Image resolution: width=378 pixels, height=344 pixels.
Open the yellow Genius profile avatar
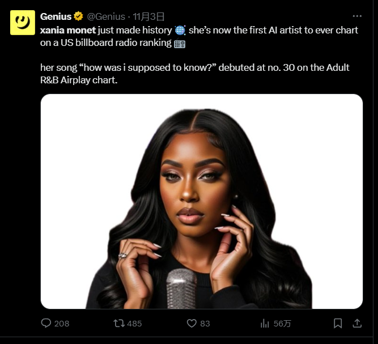coord(23,23)
